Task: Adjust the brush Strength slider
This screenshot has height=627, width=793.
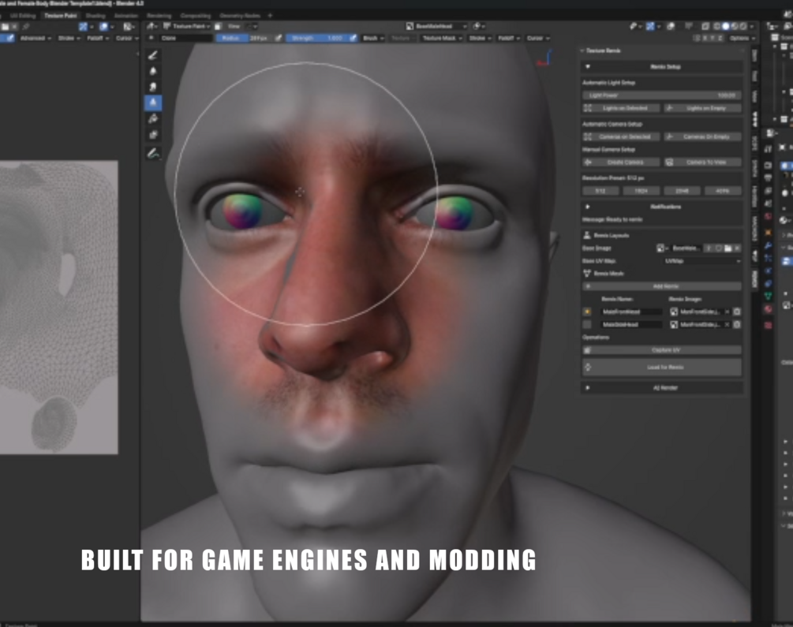Action: 317,38
